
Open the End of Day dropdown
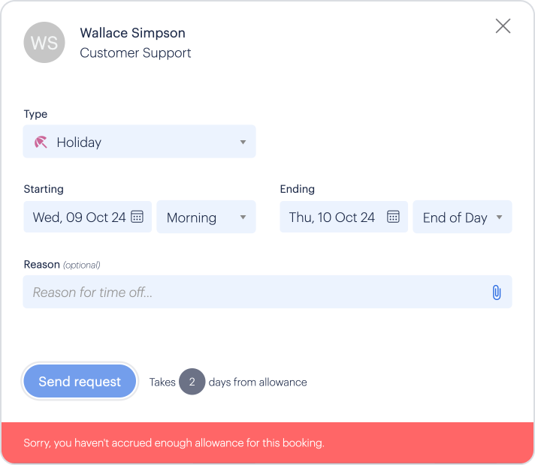[462, 217]
